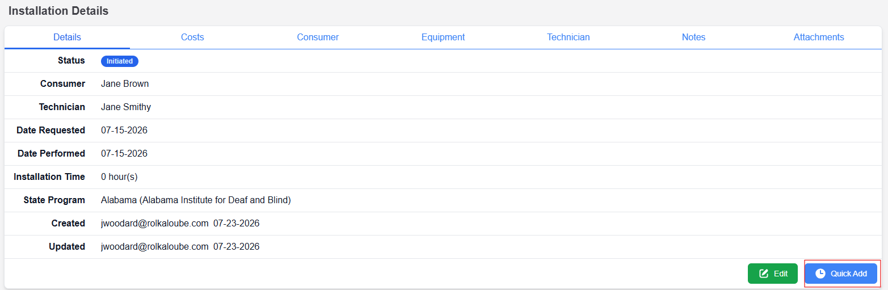The width and height of the screenshot is (888, 290).
Task: Click the Date Requested value 07-15-2026
Action: tap(124, 131)
